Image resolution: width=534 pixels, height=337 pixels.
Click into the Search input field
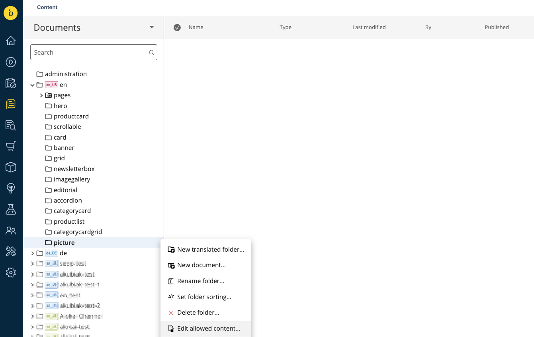point(94,52)
